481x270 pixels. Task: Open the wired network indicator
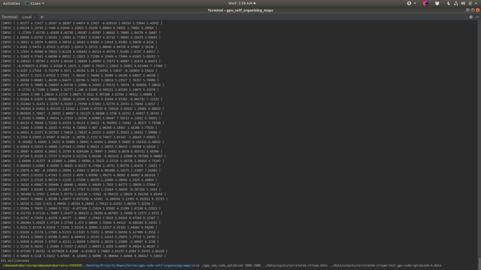(456, 3)
